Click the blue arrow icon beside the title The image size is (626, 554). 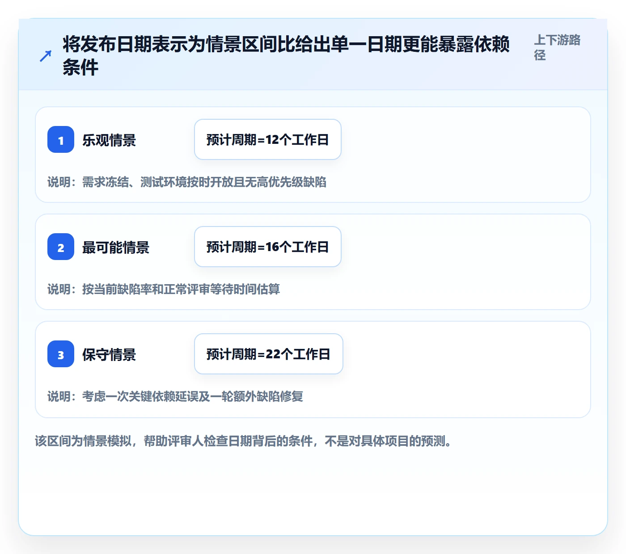tap(46, 56)
